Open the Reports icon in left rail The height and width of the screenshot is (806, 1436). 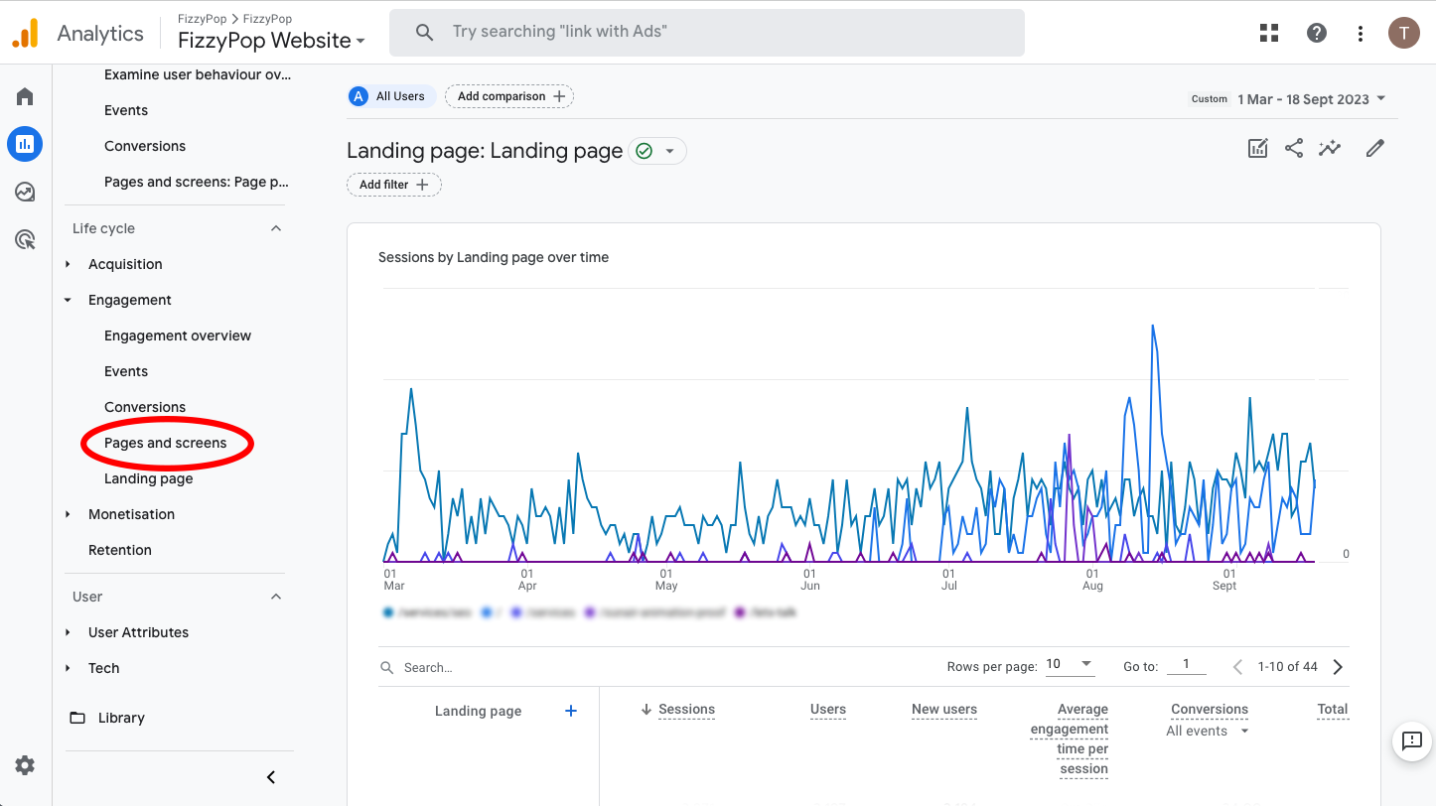(25, 144)
